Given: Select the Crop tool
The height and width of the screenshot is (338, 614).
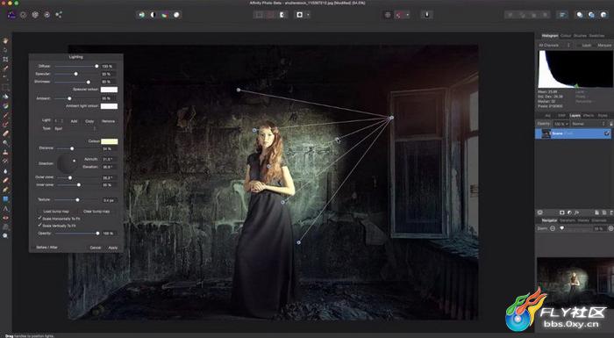Looking at the screenshot, I should point(5,59).
